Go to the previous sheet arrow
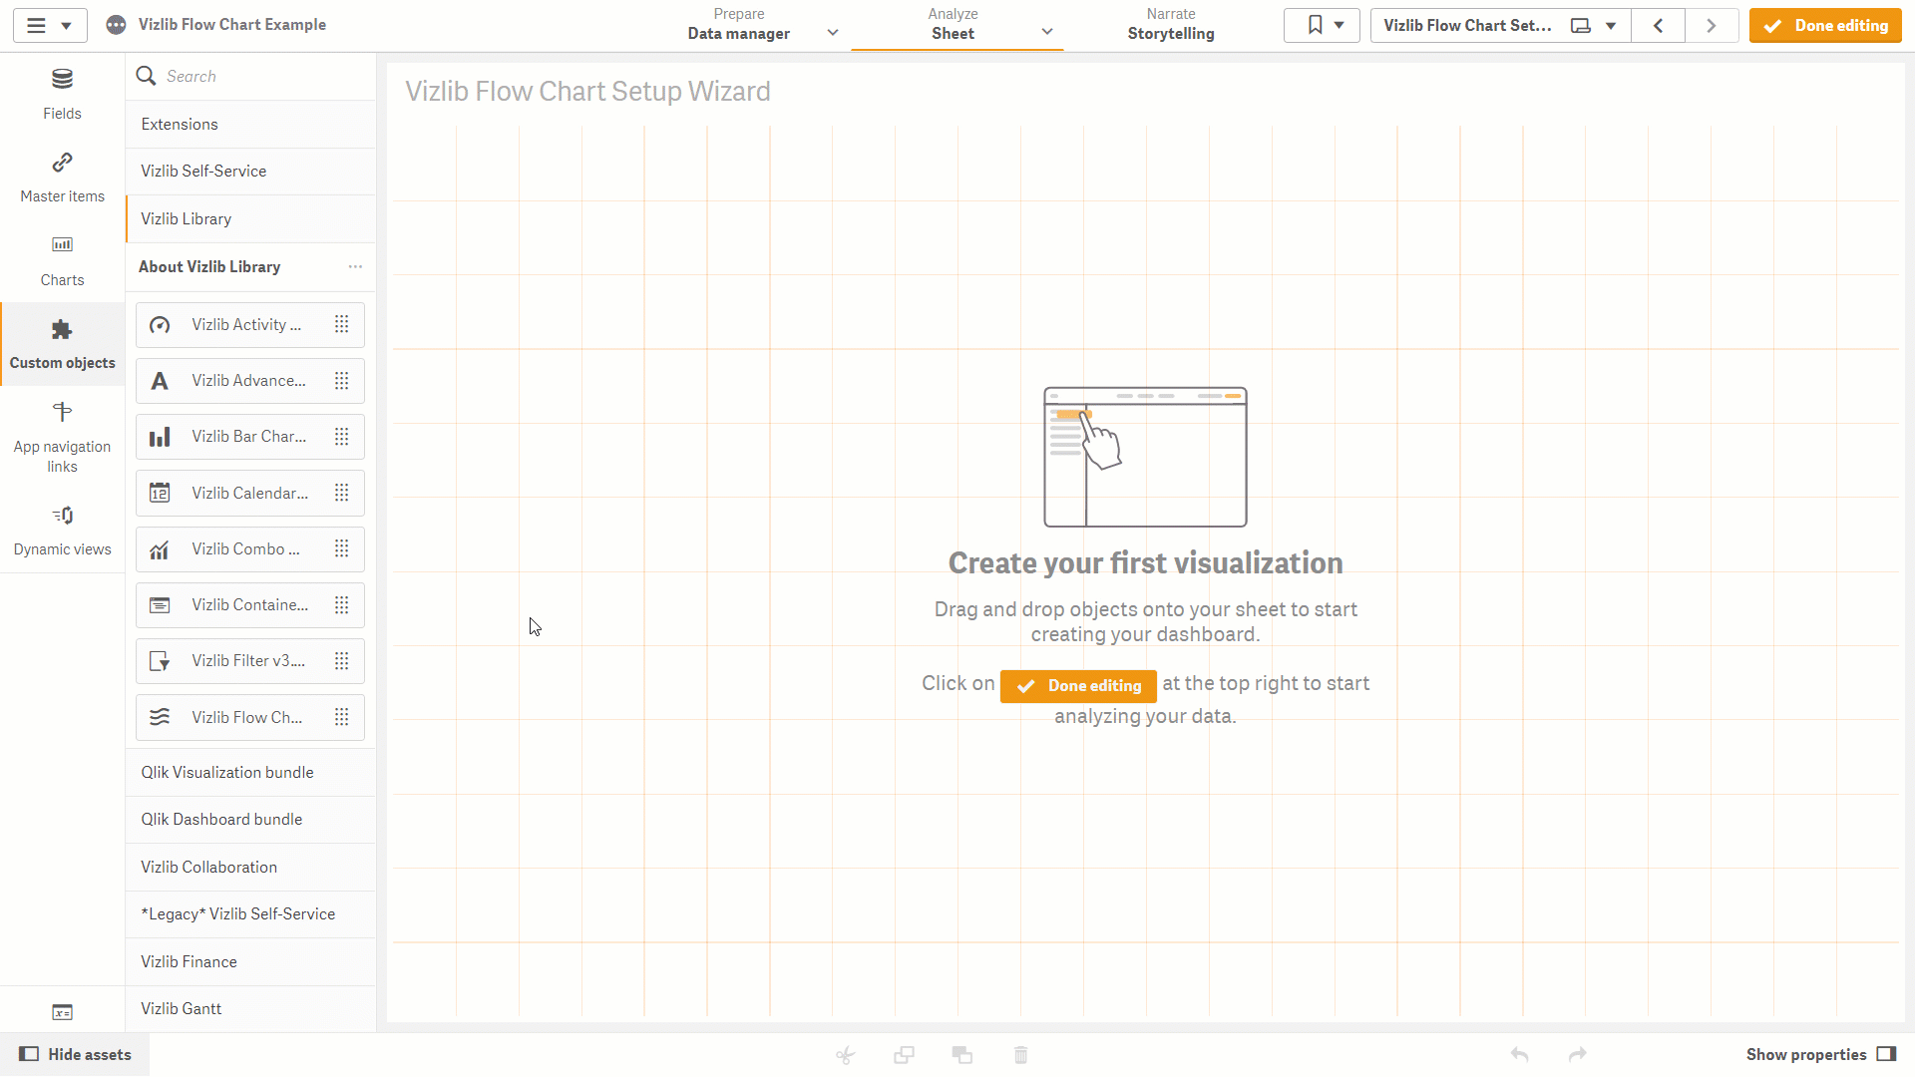This screenshot has width=1915, height=1077. click(x=1659, y=25)
